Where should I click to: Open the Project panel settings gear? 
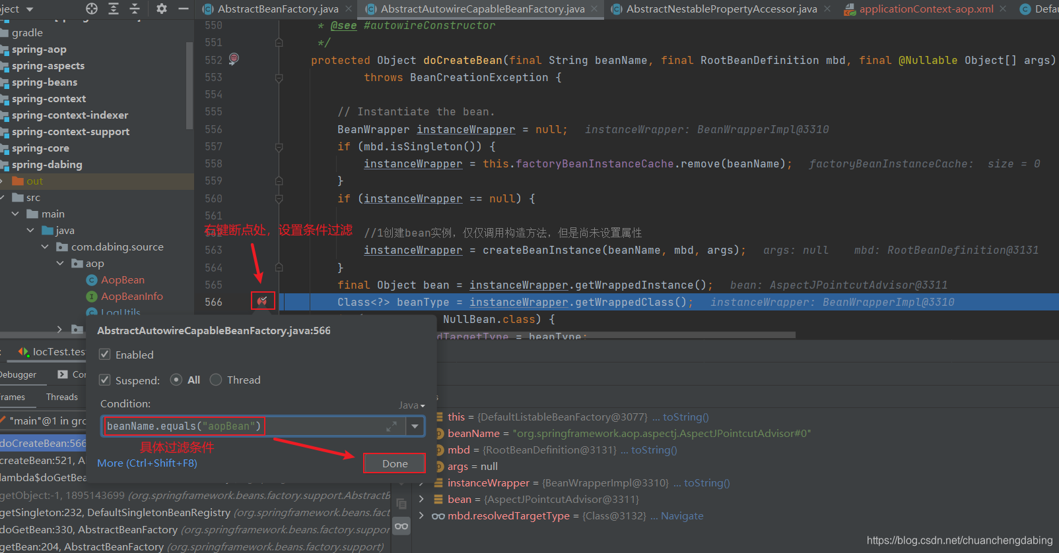coord(162,9)
